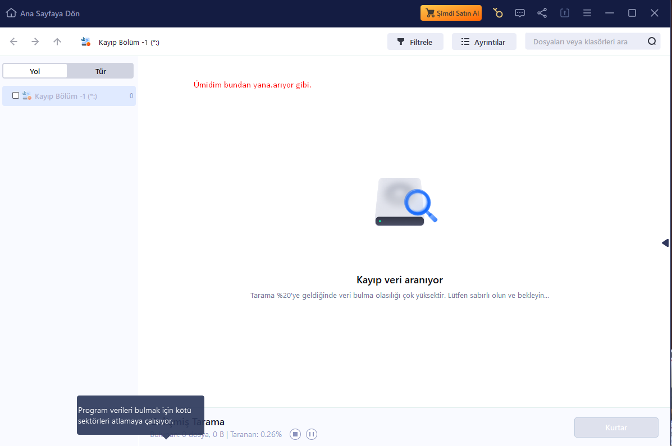Open the activation key icon in title bar
This screenshot has width=672, height=446.
tap(497, 13)
